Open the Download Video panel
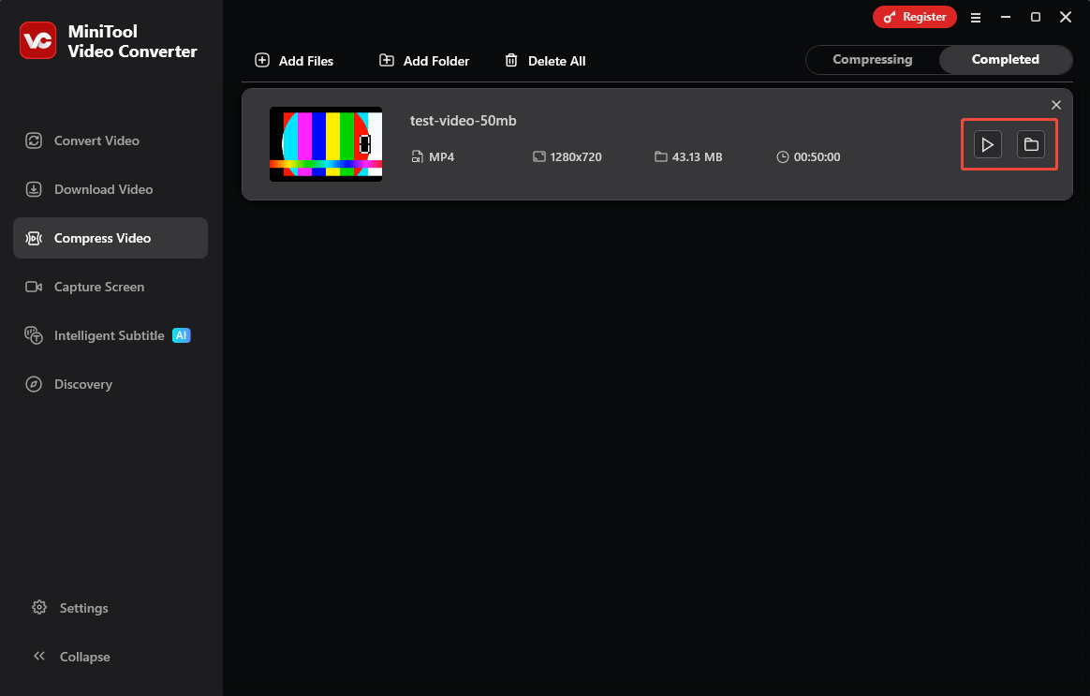The height and width of the screenshot is (696, 1090). (x=34, y=188)
